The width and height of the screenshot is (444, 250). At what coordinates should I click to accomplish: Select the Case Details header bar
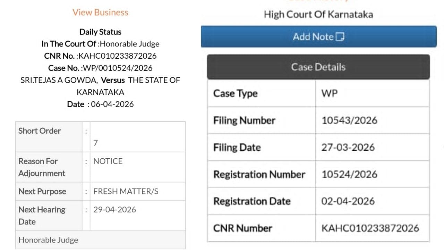point(318,67)
